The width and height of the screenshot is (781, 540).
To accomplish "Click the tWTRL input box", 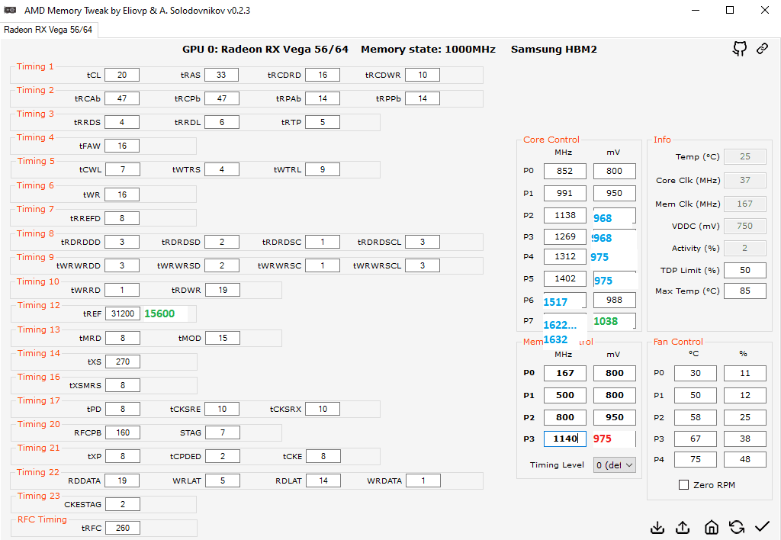I will pyautogui.click(x=323, y=169).
